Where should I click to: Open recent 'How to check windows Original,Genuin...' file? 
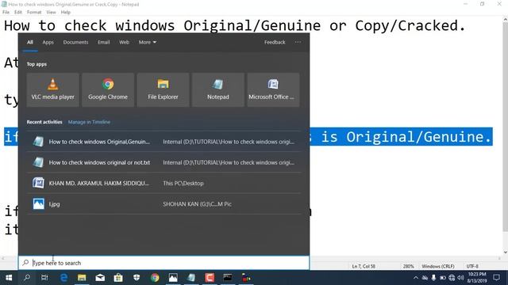pos(164,142)
